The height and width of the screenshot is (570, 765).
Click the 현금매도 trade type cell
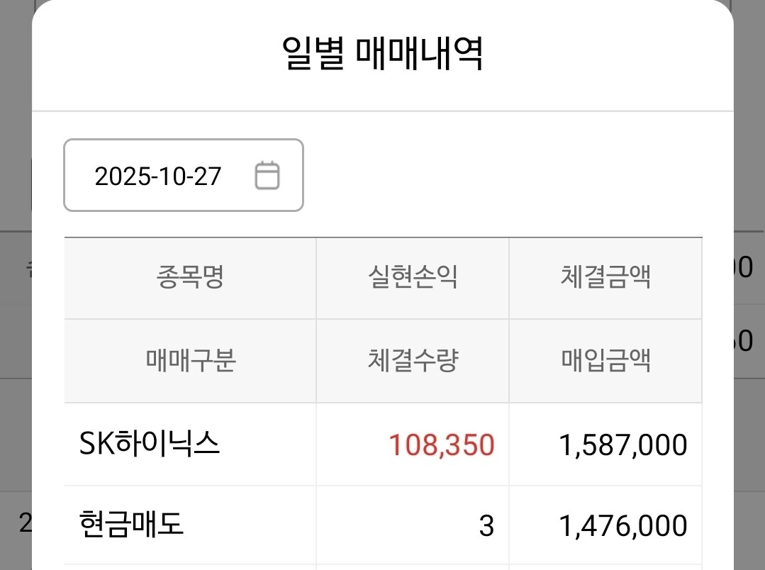click(x=132, y=525)
